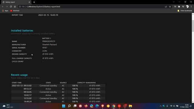Click the AC source in 12:55:02 row
The height and width of the screenshot is (109, 194).
63,98
